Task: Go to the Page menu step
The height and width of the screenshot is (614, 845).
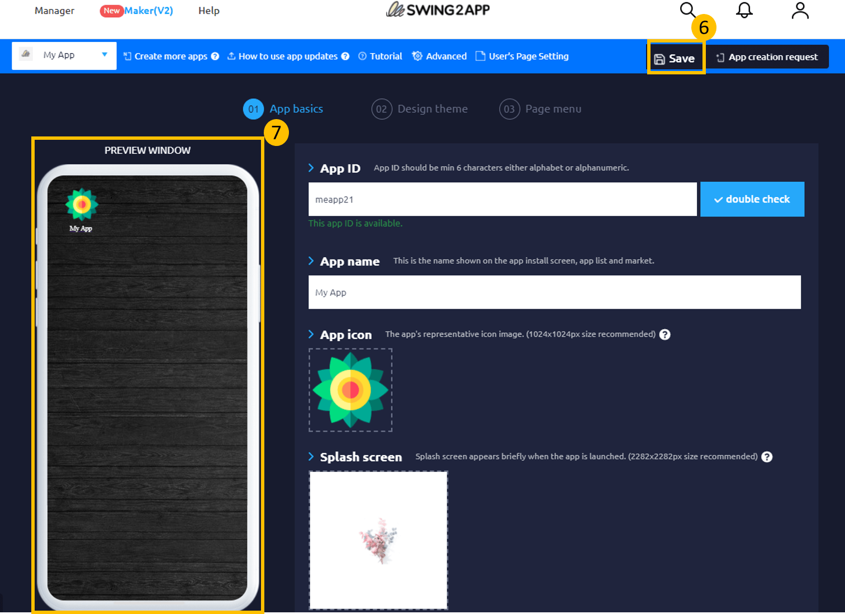Action: click(540, 109)
